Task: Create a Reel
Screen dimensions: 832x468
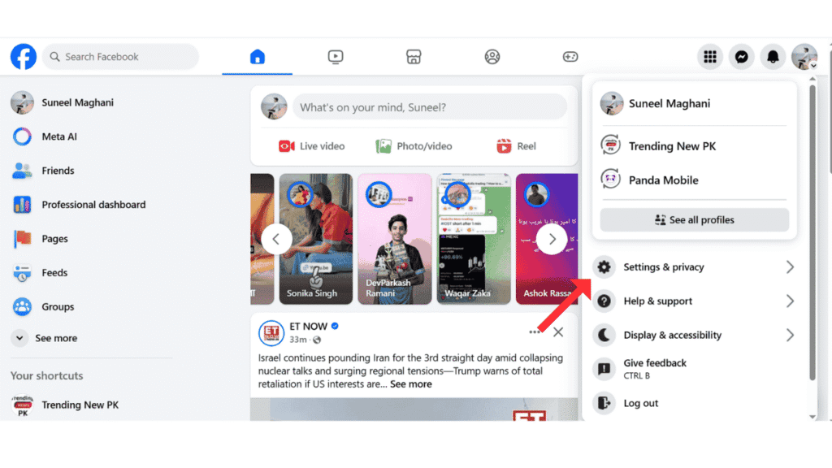Action: (x=515, y=146)
